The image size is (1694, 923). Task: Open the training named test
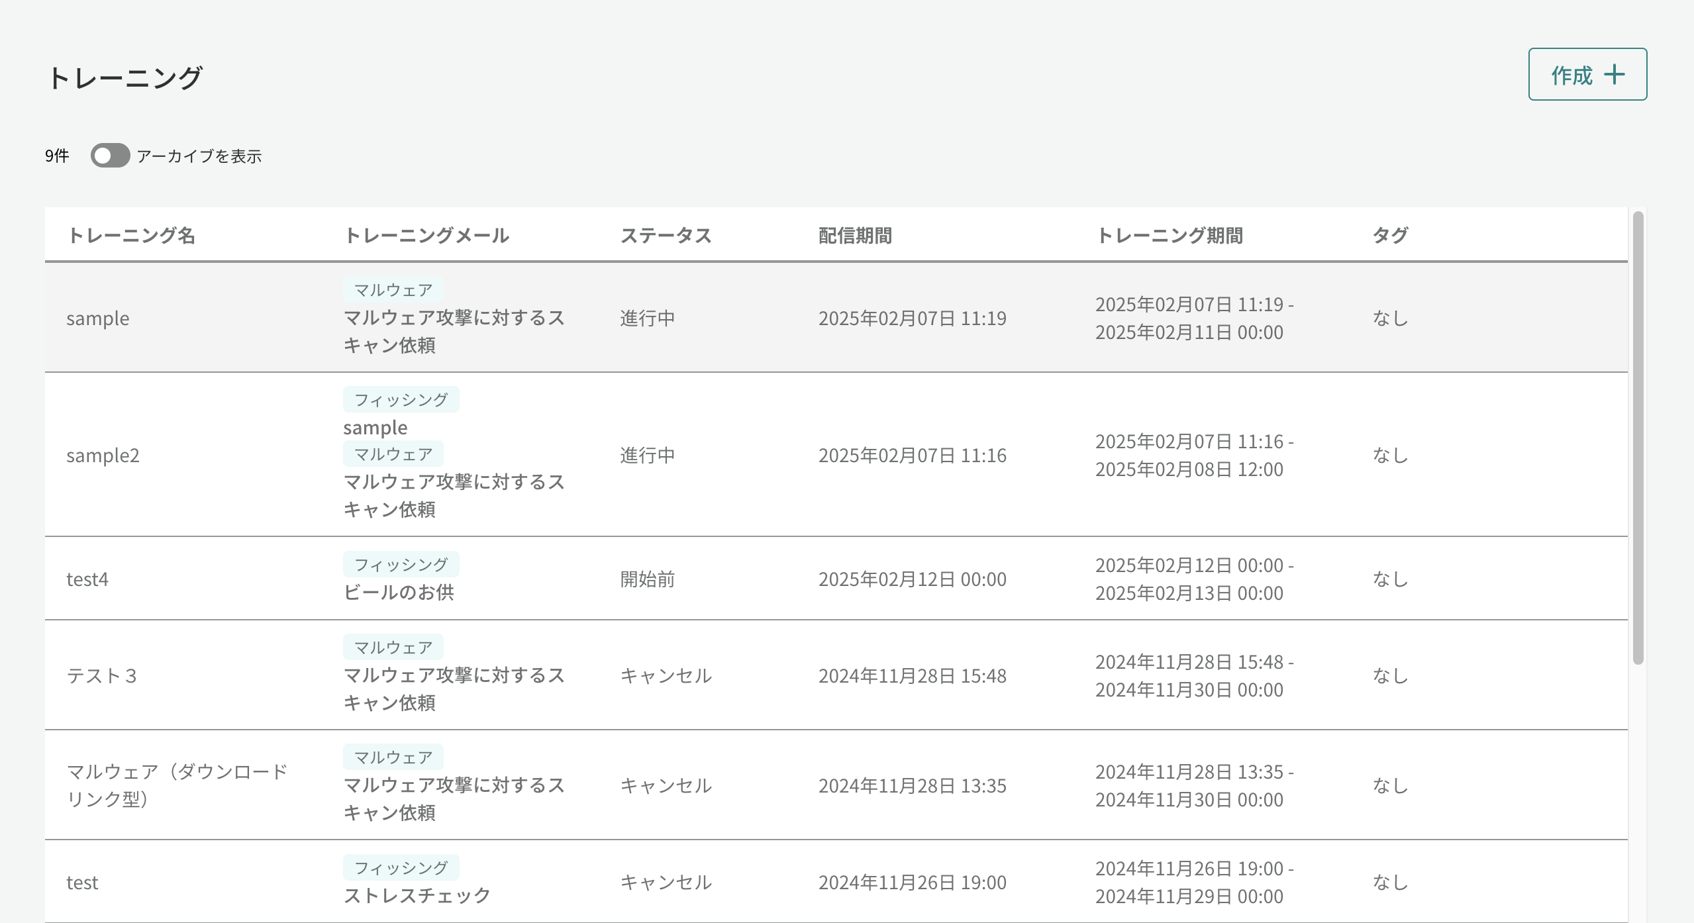point(82,883)
